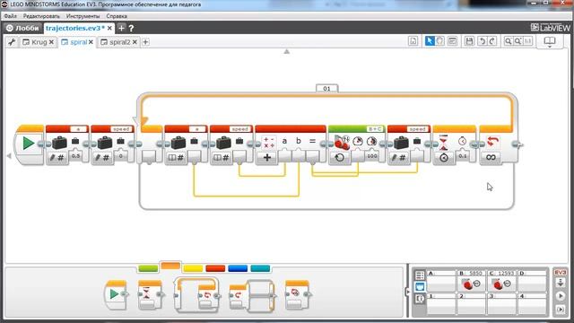Open write mode selector of first variable block
This screenshot has width=574, height=323.
tap(57, 158)
